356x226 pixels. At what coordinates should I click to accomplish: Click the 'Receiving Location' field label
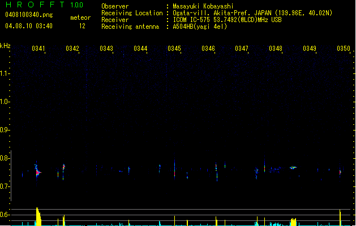132,13
